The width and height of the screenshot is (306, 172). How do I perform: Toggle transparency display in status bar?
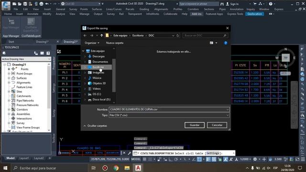214,159
